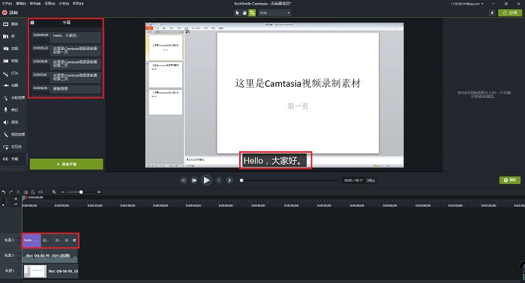Select the CC Captions tab in sidebar
Image resolution: width=525 pixels, height=283 pixels.
[x=10, y=159]
